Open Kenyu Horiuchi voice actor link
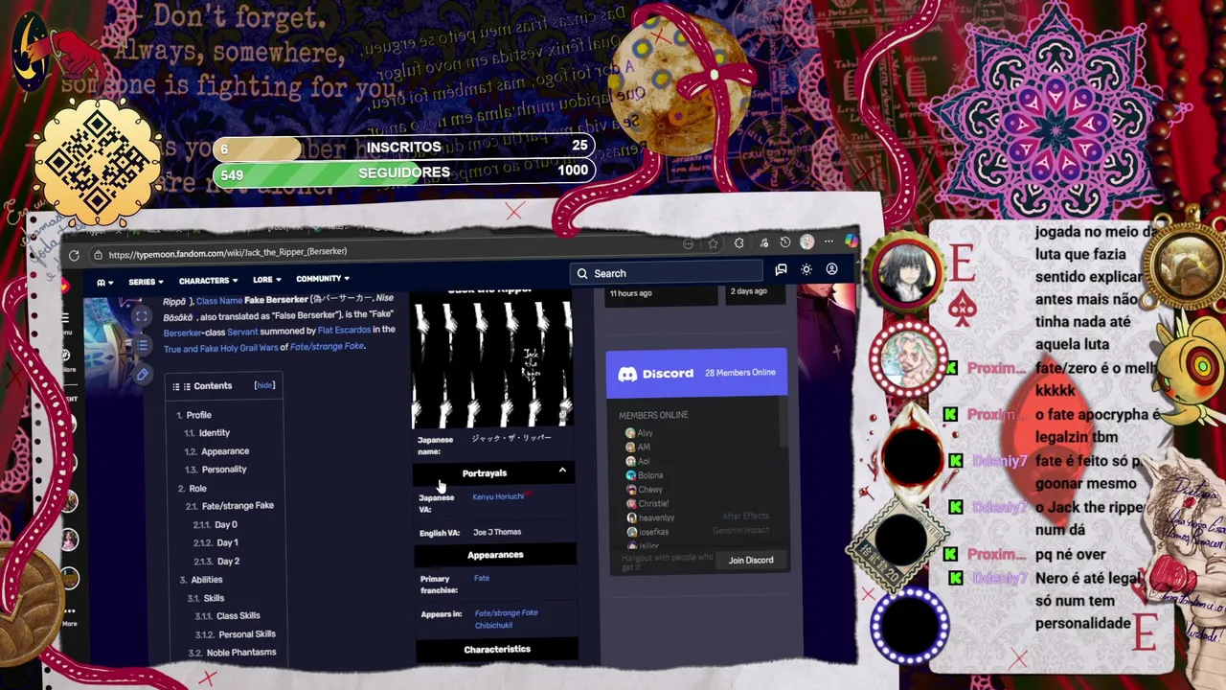This screenshot has width=1226, height=690. tap(498, 496)
